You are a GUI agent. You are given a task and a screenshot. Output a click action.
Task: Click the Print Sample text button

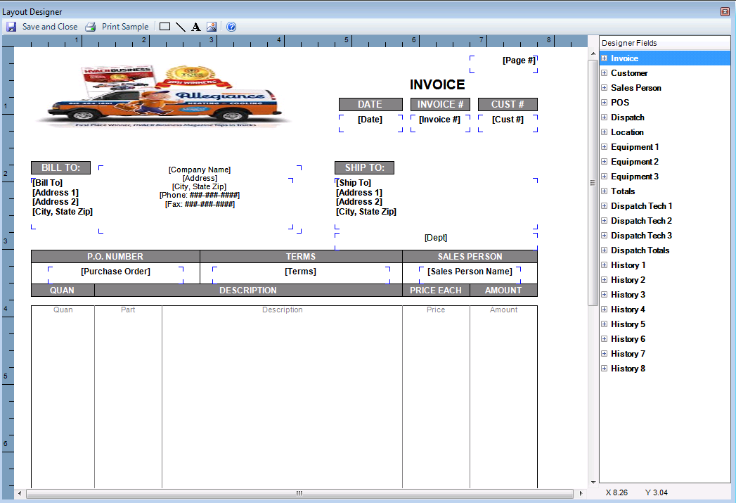[125, 27]
